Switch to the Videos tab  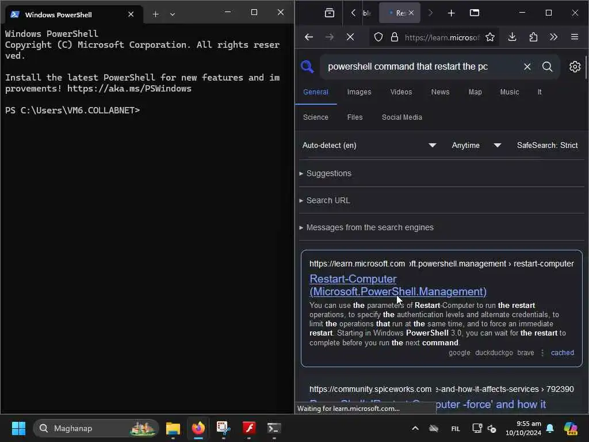(x=401, y=92)
